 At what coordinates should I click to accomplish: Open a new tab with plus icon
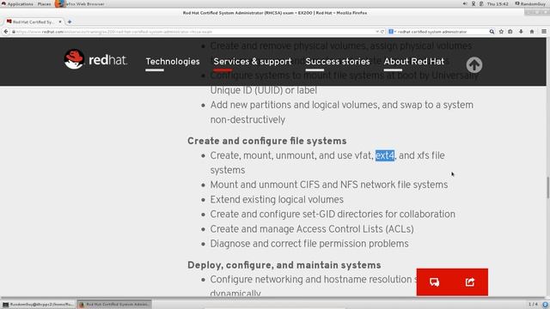click(x=70, y=21)
